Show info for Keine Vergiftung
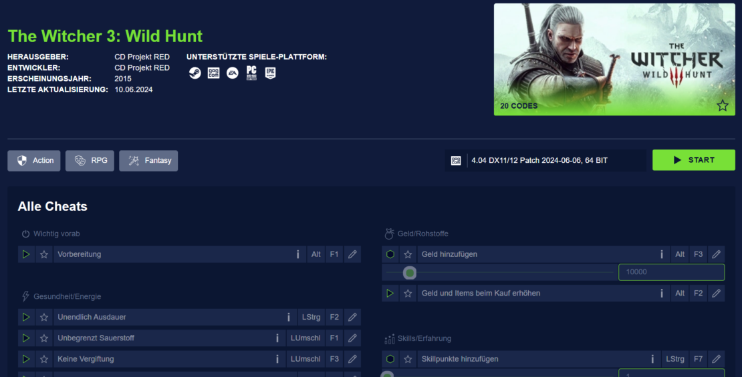The image size is (742, 377). (x=277, y=358)
